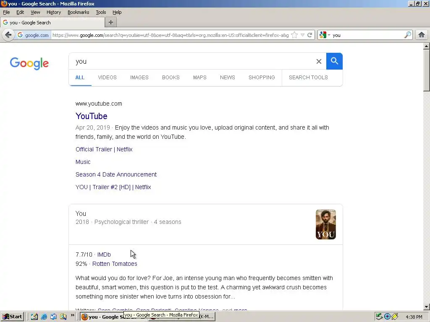Click the Firefox back arrow button
Viewport: 430px width, 322px height.
[x=8, y=35]
